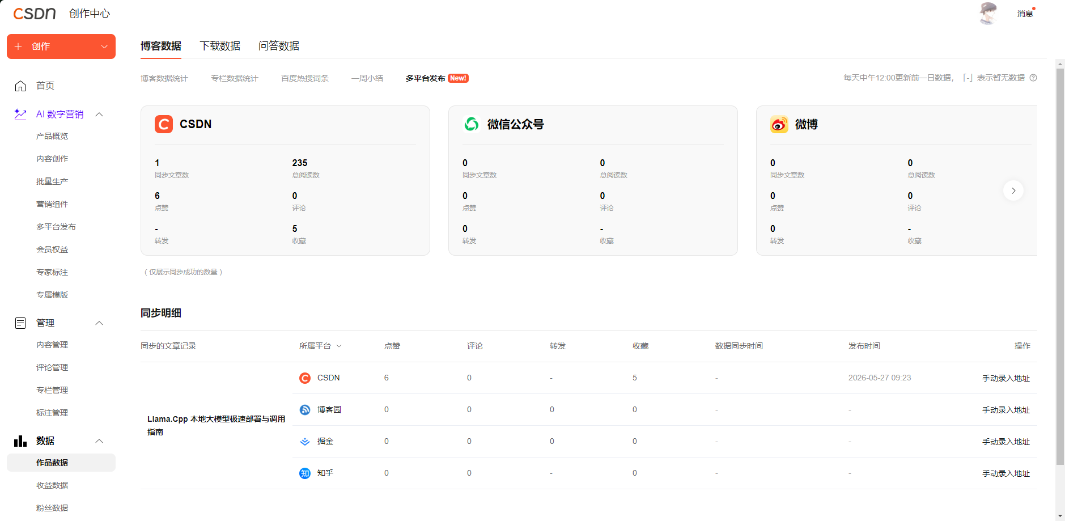Select 作品数据 in sidebar
Viewport: 1065px width, 521px height.
pos(61,463)
